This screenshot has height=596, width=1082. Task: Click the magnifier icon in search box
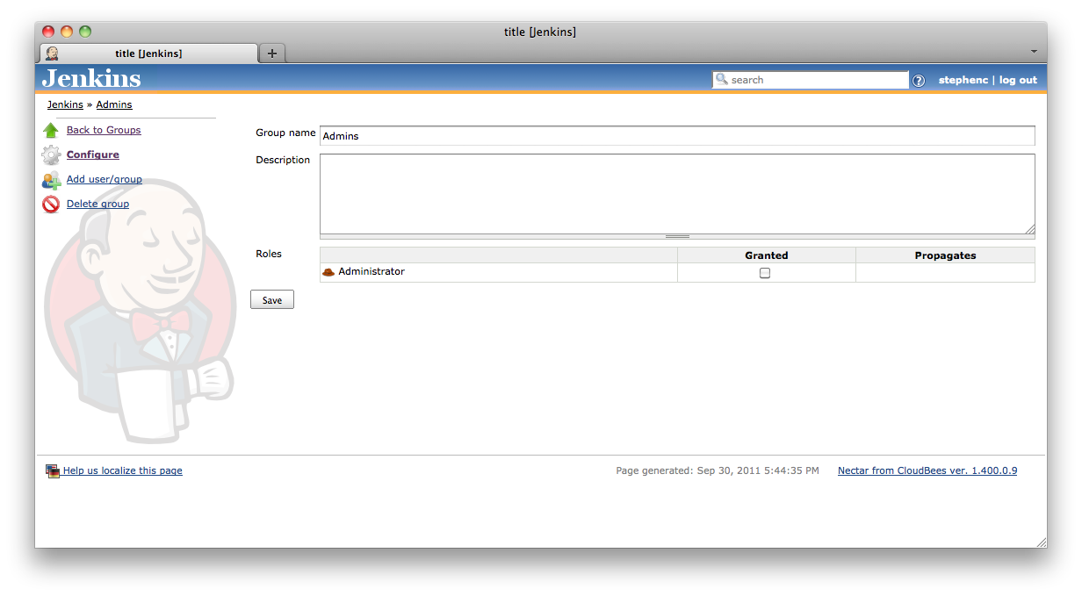pyautogui.click(x=722, y=79)
